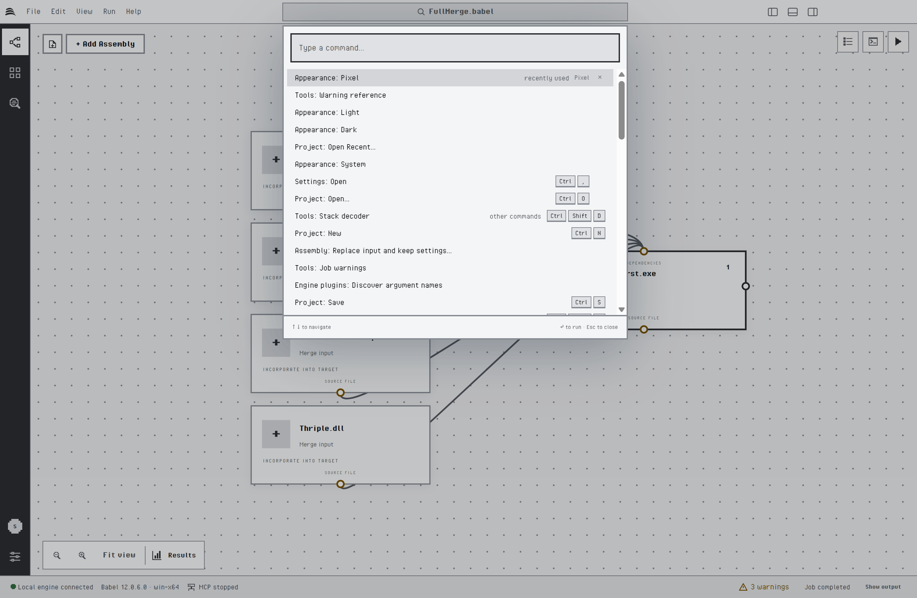
Task: Expand the Thriple.dll node plus icon
Action: (276, 434)
